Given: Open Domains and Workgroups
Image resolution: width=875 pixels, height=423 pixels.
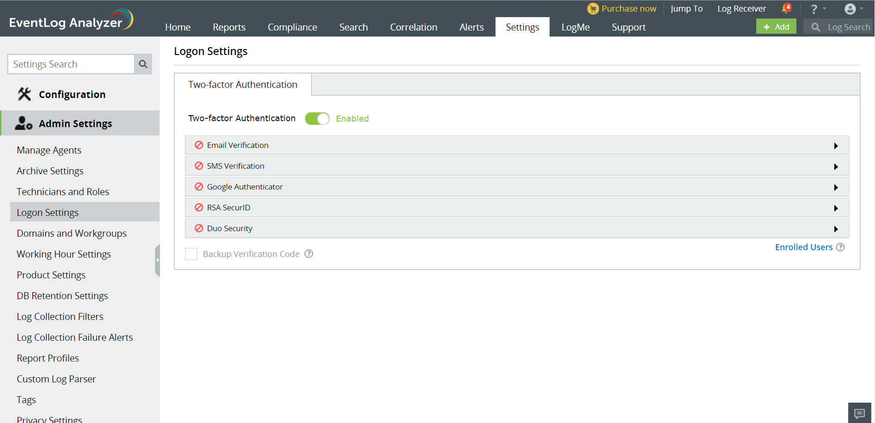Looking at the screenshot, I should pyautogui.click(x=72, y=233).
